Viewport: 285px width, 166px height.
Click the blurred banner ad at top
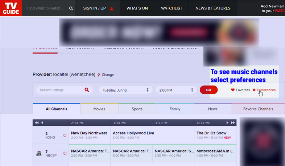159,32
